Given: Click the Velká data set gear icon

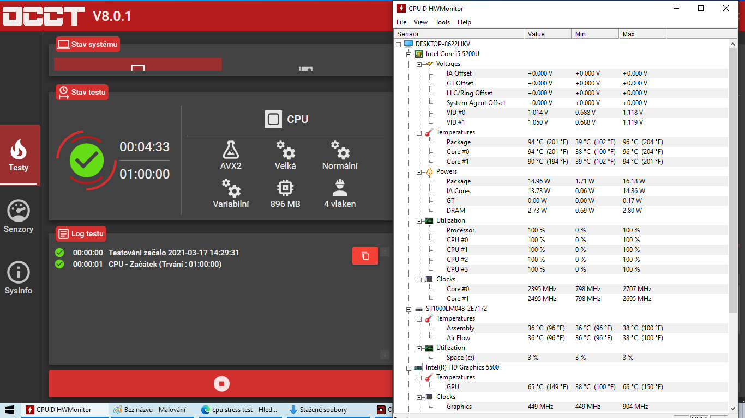Looking at the screenshot, I should point(285,149).
